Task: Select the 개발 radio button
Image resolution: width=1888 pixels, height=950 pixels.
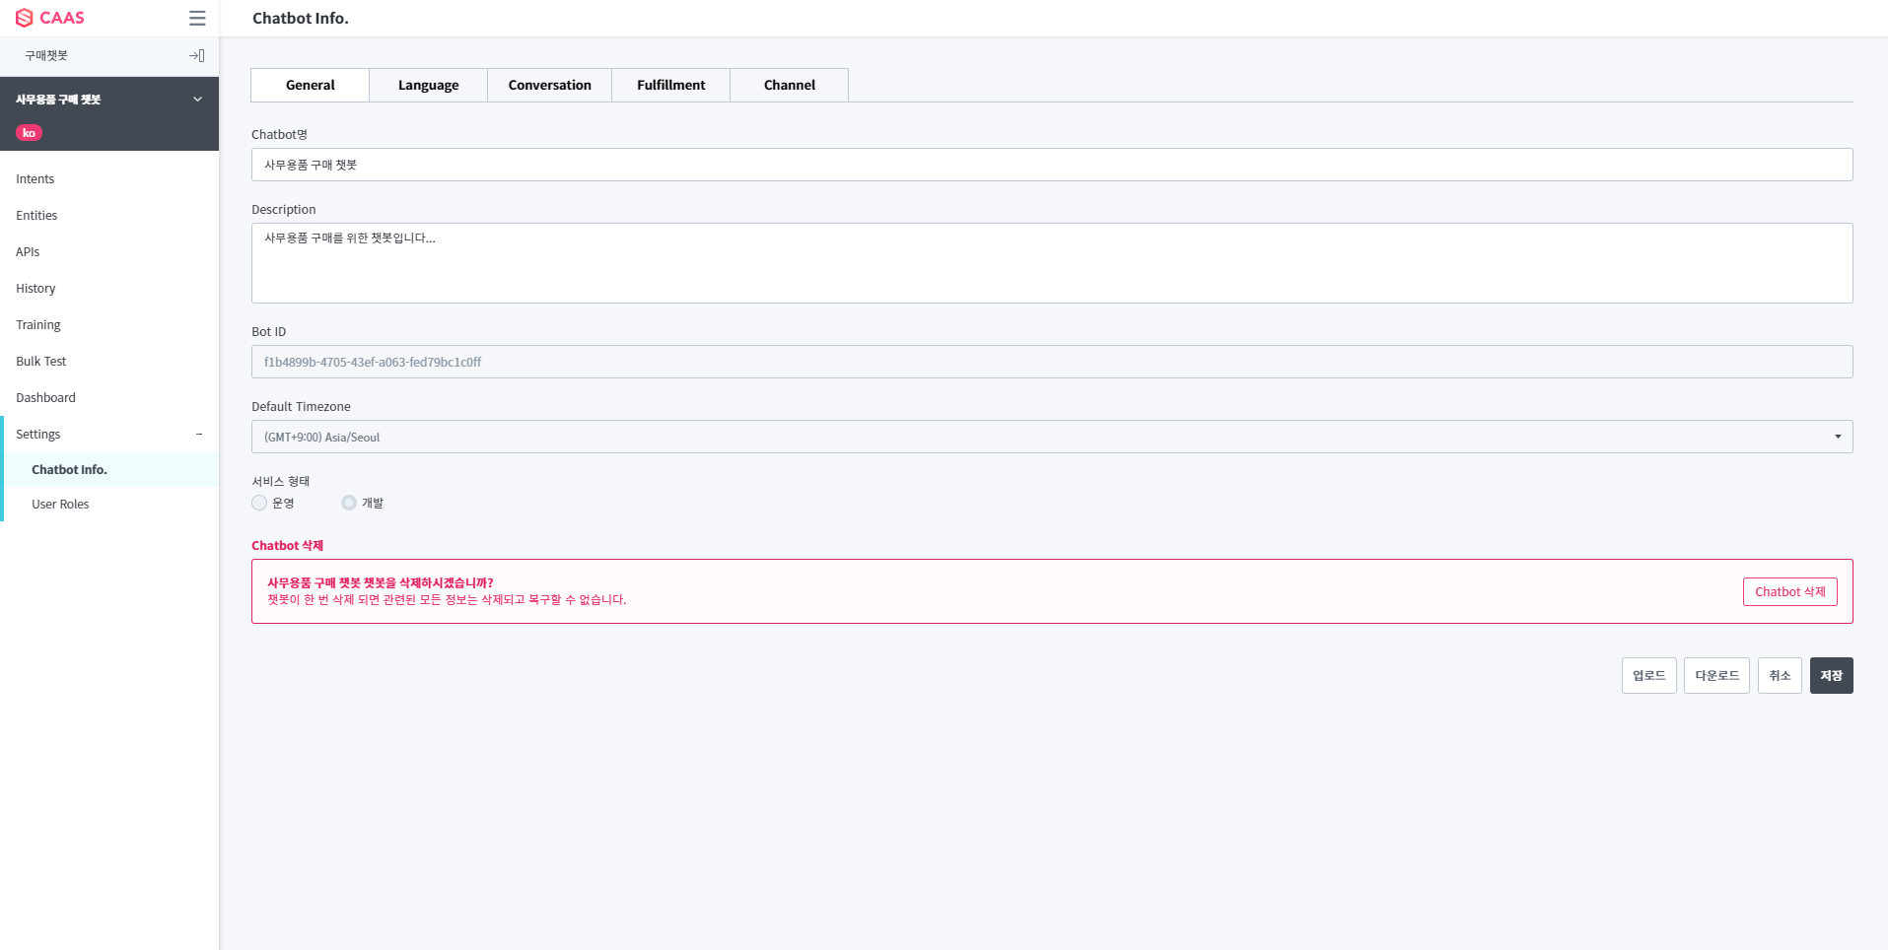Action: 349,503
